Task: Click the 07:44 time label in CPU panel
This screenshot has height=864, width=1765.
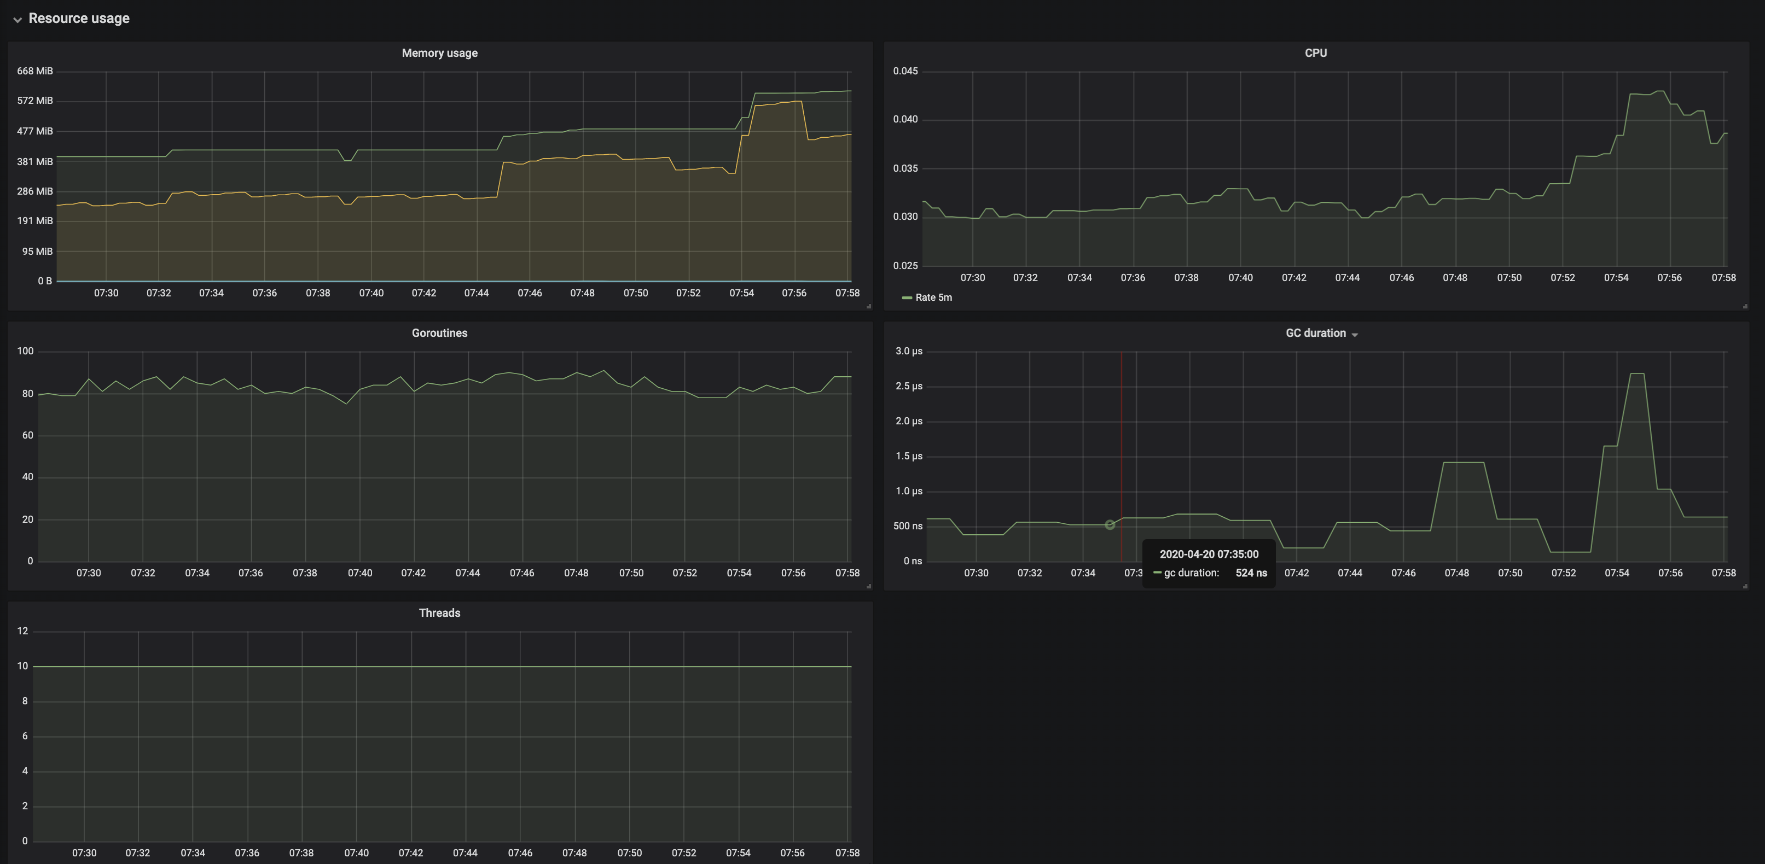Action: tap(1347, 278)
